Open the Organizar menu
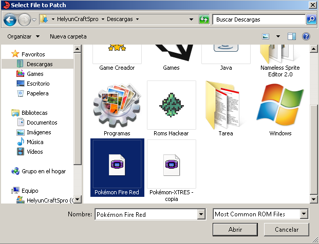The height and width of the screenshot is (244, 319). click(23, 36)
